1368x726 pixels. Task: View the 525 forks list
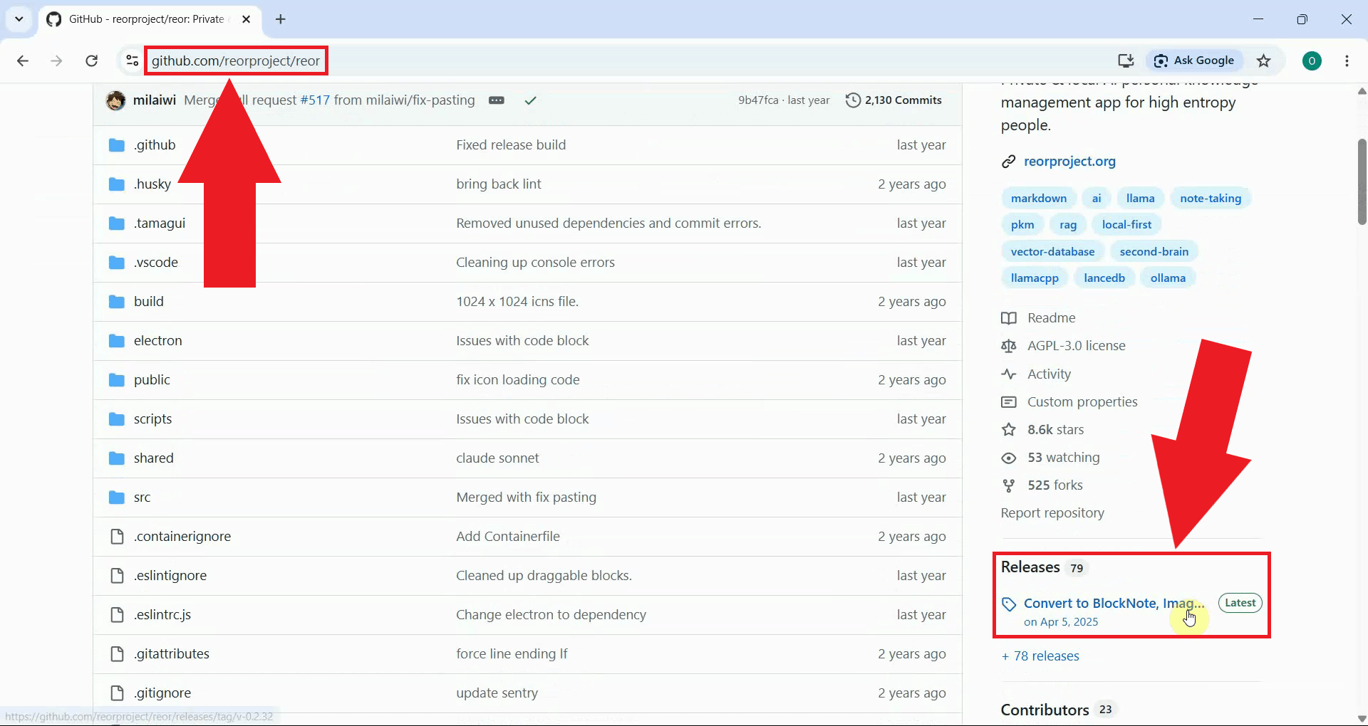coord(1042,485)
